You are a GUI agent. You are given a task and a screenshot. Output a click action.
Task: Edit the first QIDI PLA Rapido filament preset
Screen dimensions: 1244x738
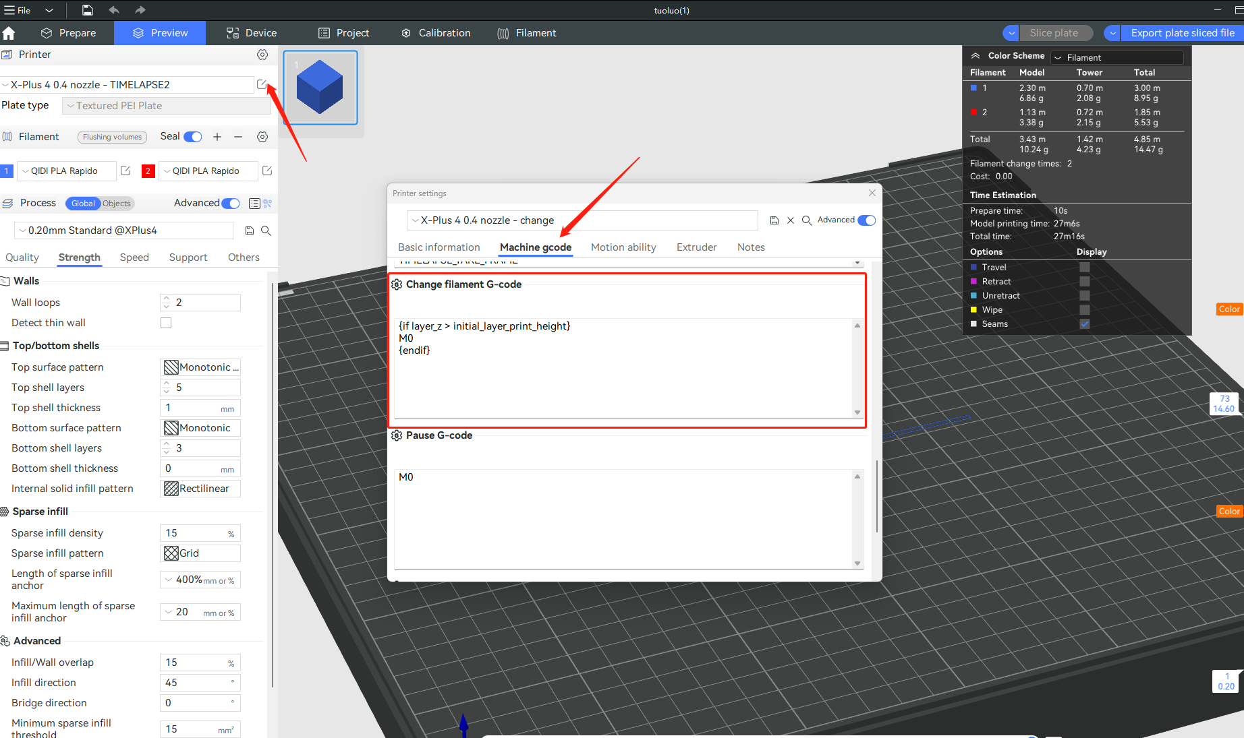125,171
